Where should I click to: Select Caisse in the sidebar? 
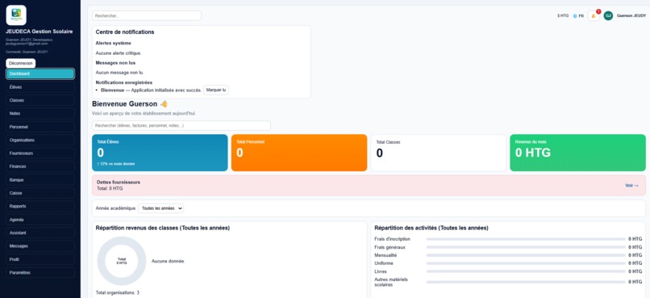pos(40,193)
